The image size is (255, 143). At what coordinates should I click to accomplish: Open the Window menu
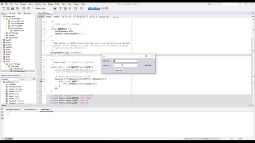(76, 4)
